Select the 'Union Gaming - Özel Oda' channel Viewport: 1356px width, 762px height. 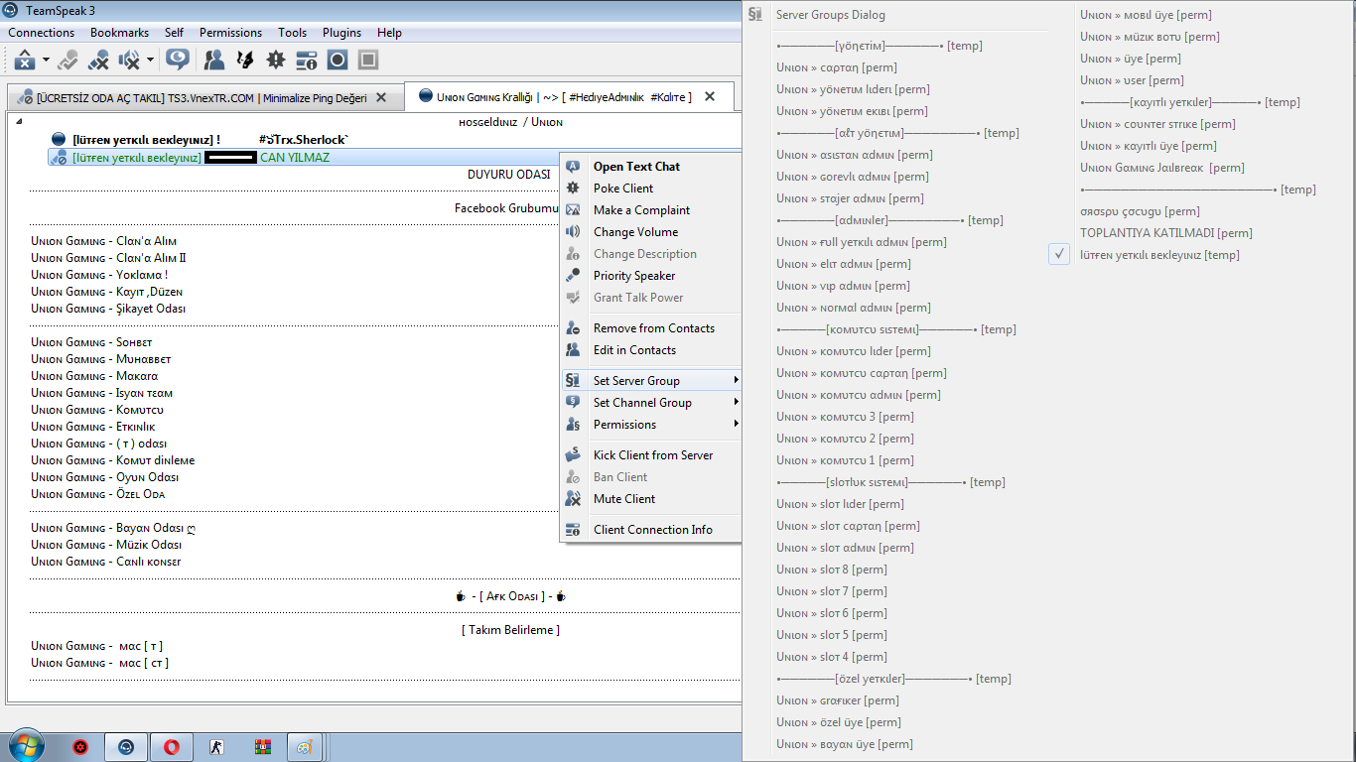click(98, 494)
